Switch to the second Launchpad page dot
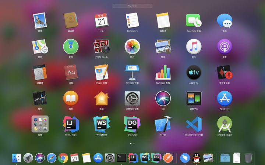Screen dimensions: 265x165 [x=134, y=143]
